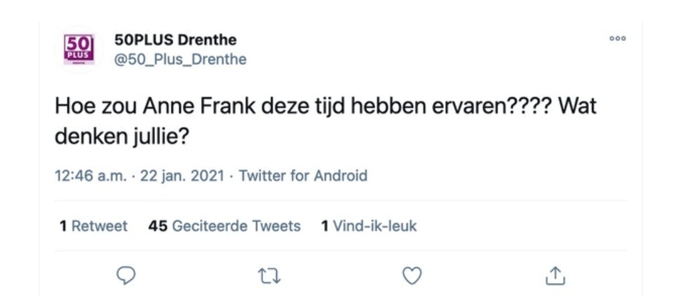The image size is (681, 307).
Task: View the 1 Retweet list
Action: (x=93, y=226)
